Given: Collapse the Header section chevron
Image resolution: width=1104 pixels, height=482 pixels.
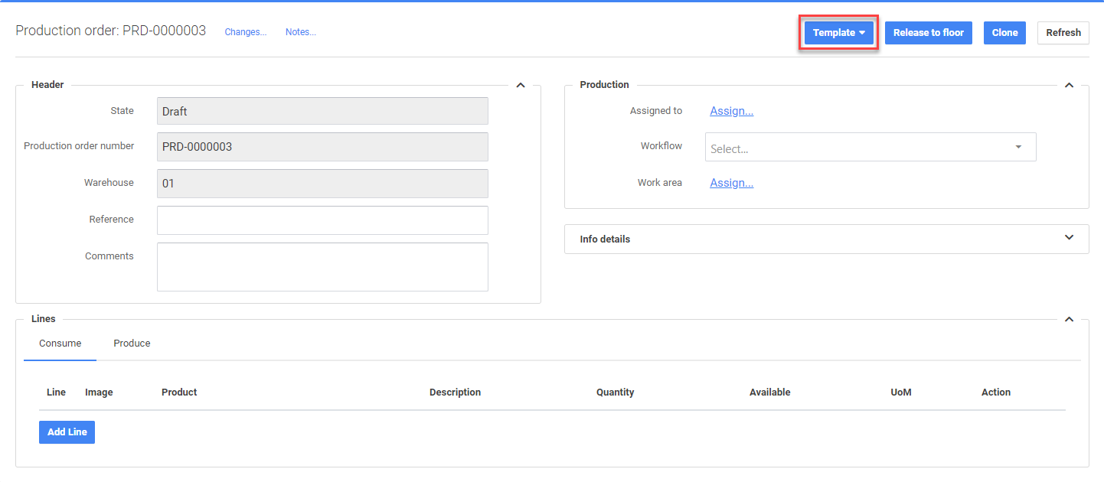Looking at the screenshot, I should [x=521, y=85].
